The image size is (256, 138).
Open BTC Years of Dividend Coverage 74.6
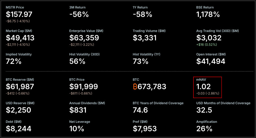point(140,110)
